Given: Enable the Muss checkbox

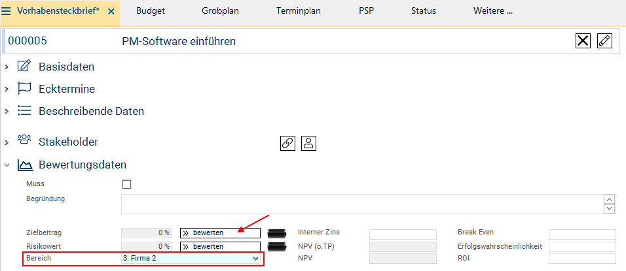Looking at the screenshot, I should [127, 184].
